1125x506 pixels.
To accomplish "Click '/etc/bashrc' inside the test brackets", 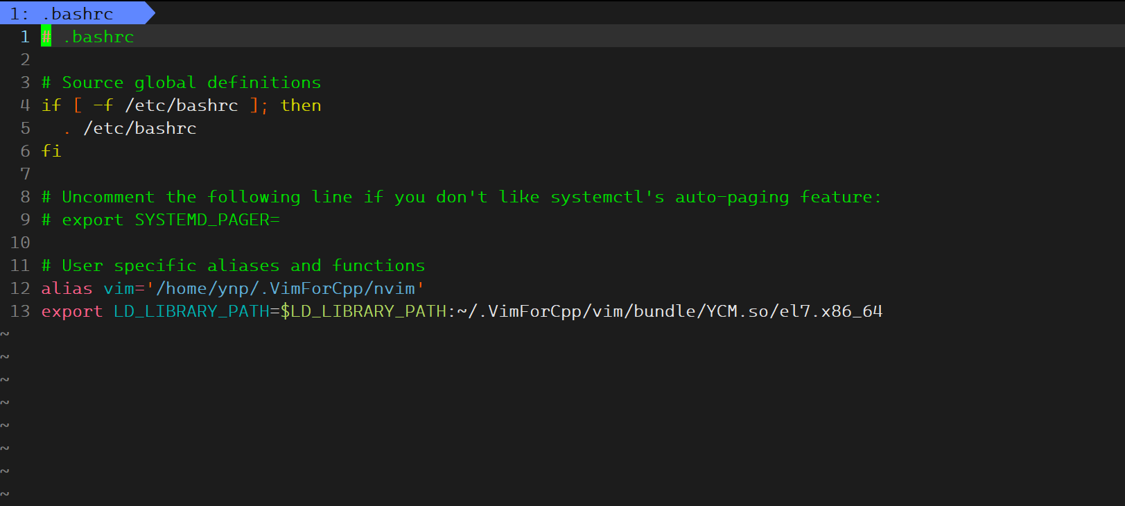I will tap(181, 105).
